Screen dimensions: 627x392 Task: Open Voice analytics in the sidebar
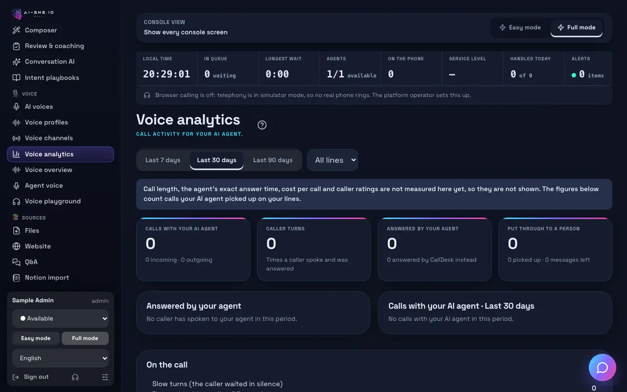click(60, 154)
